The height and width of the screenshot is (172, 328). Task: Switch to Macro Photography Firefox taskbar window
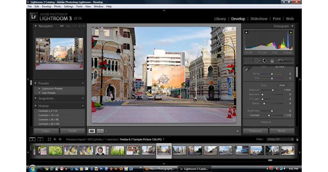point(160,169)
